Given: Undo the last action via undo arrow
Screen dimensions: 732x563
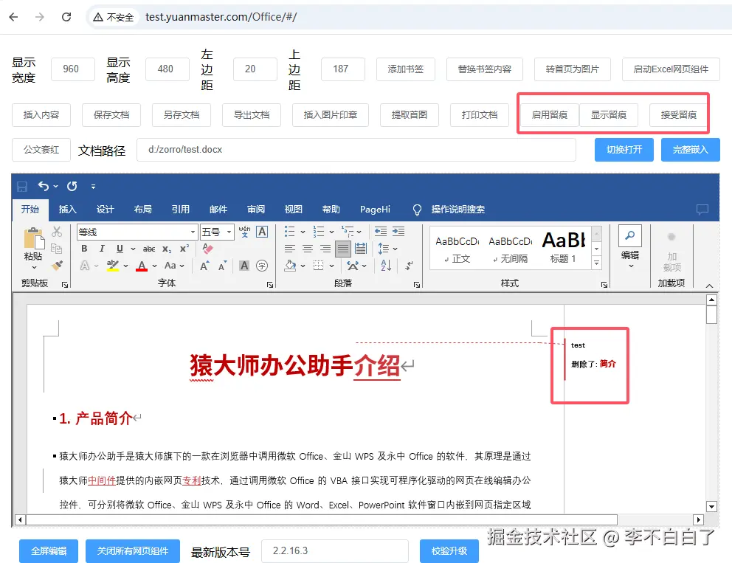Looking at the screenshot, I should [44, 186].
